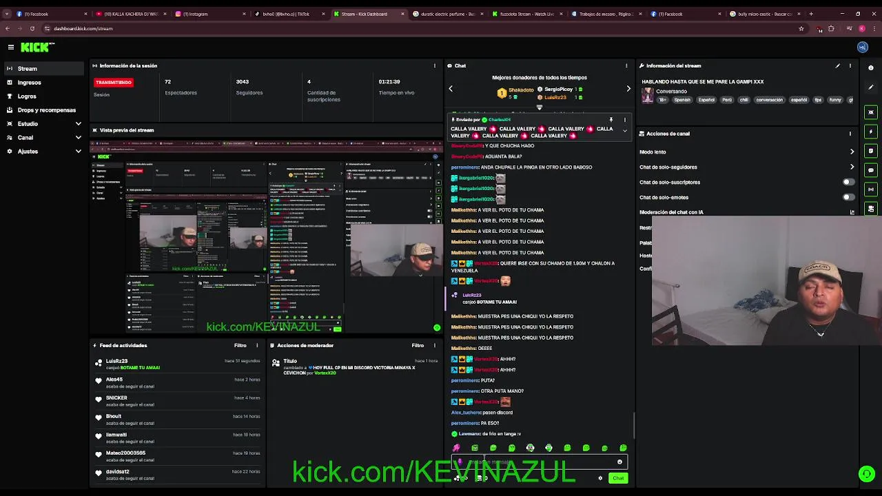Switch to the TikTok browser tab
882x496 pixels.
[x=290, y=14]
